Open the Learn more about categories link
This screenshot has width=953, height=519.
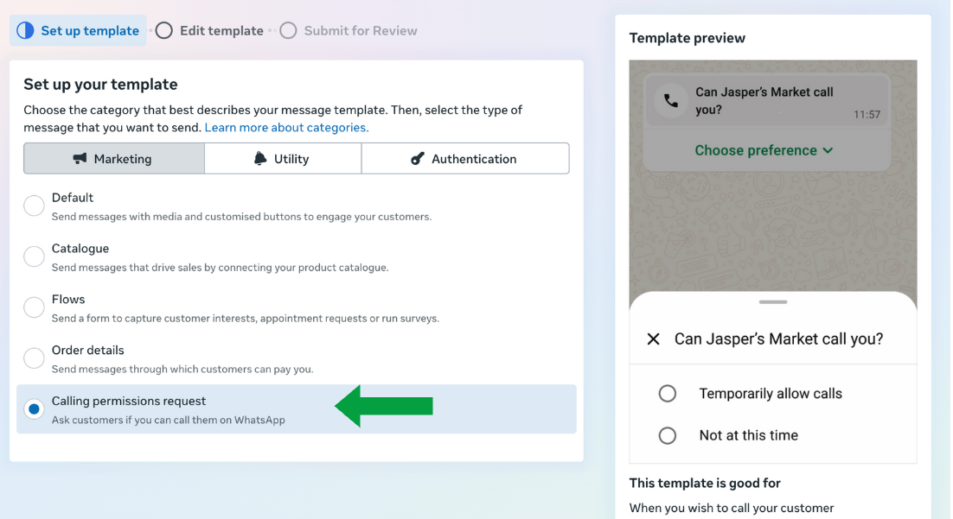pos(286,128)
